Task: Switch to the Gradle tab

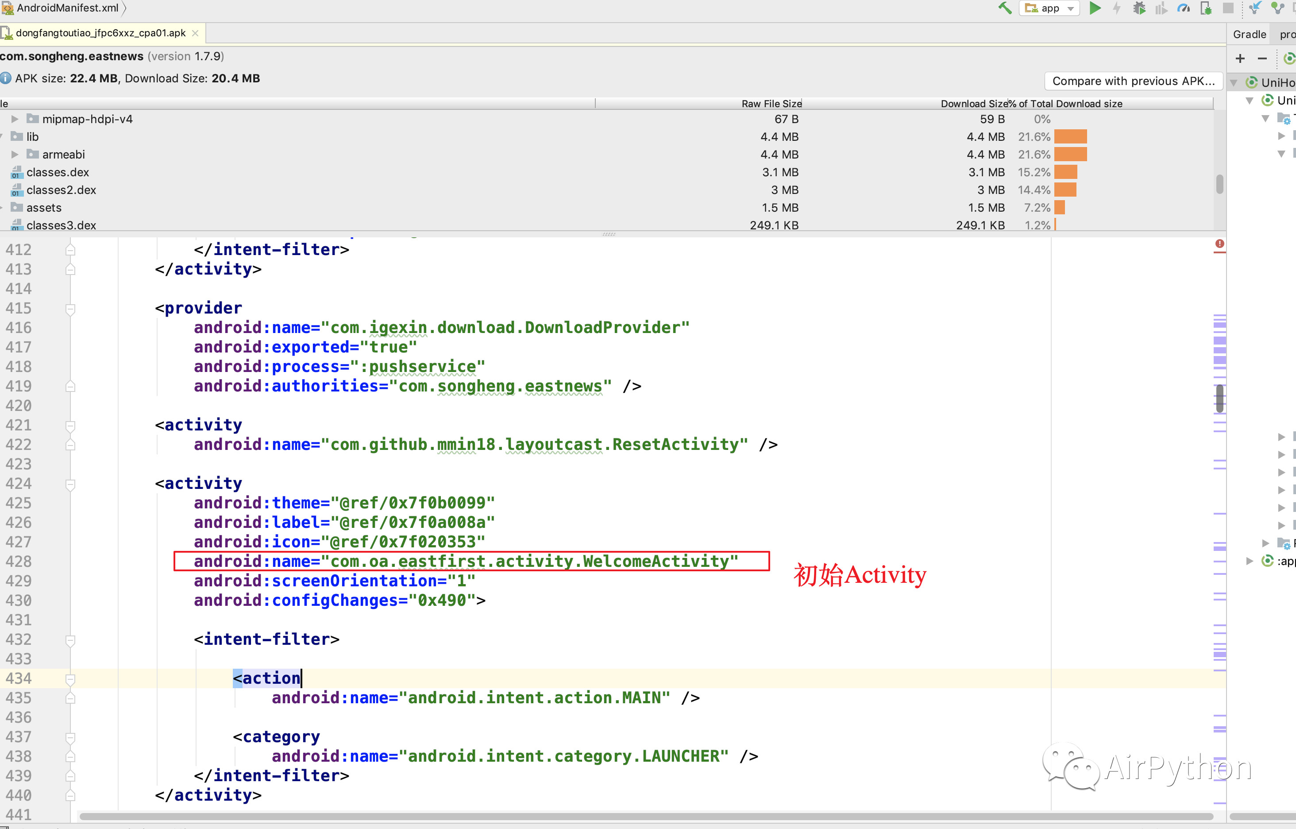Action: pyautogui.click(x=1249, y=35)
